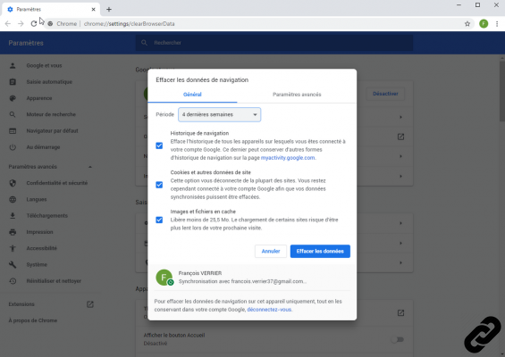Open the profile avatar F in toolbar
Screen dimensions: 505x357
(x=484, y=24)
